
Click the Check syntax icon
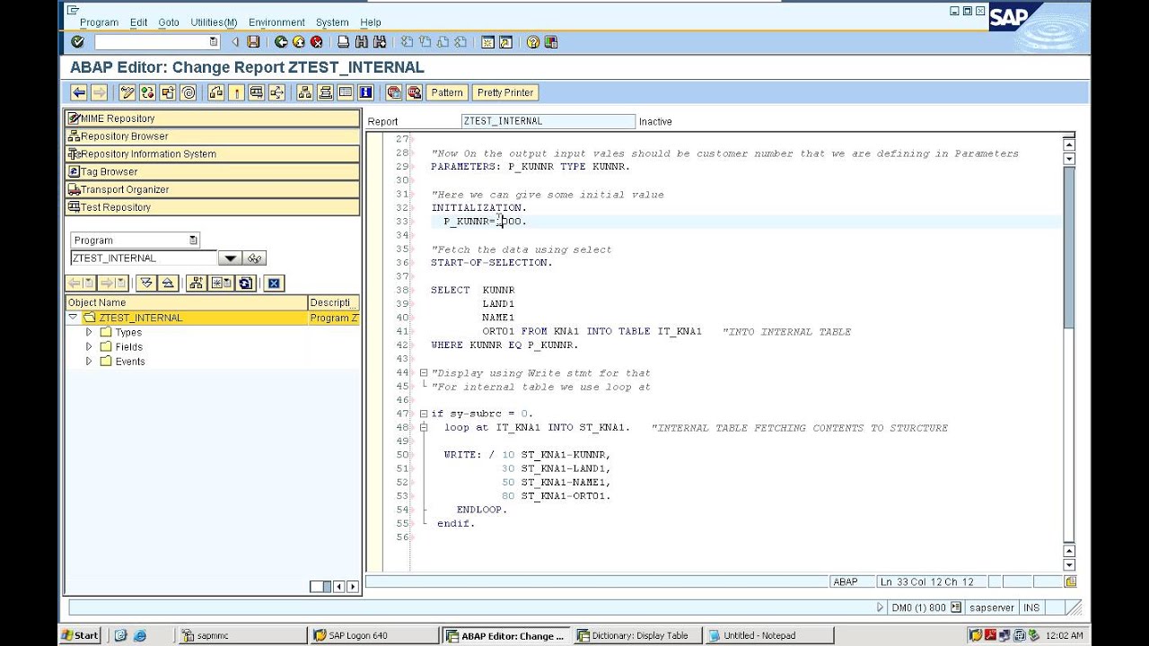[147, 92]
